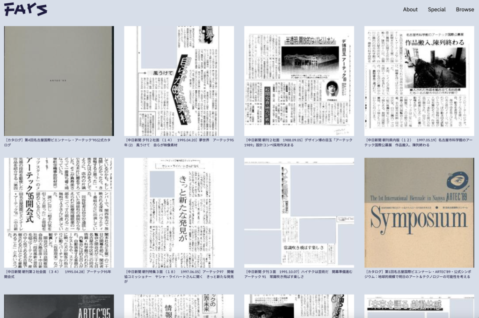Open the gray ARTEC'95 catalog cover thumbnail
The image size is (479, 318).
click(x=59, y=81)
